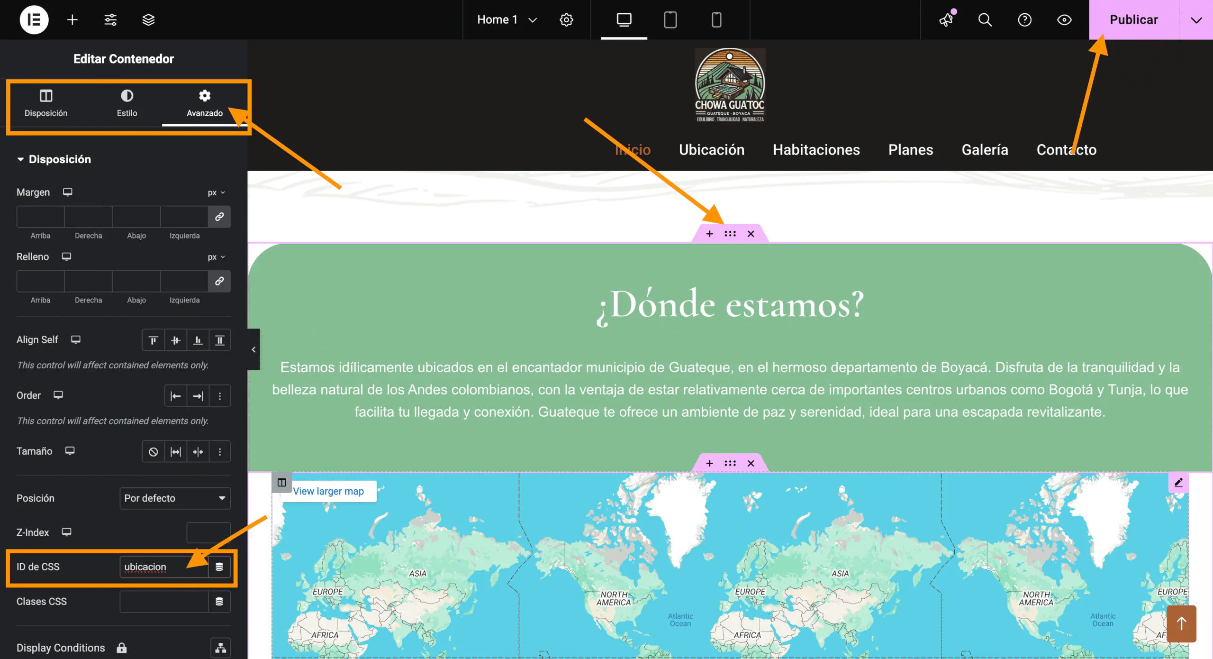Open the Posición 'Por defecto' dropdown

tap(175, 498)
